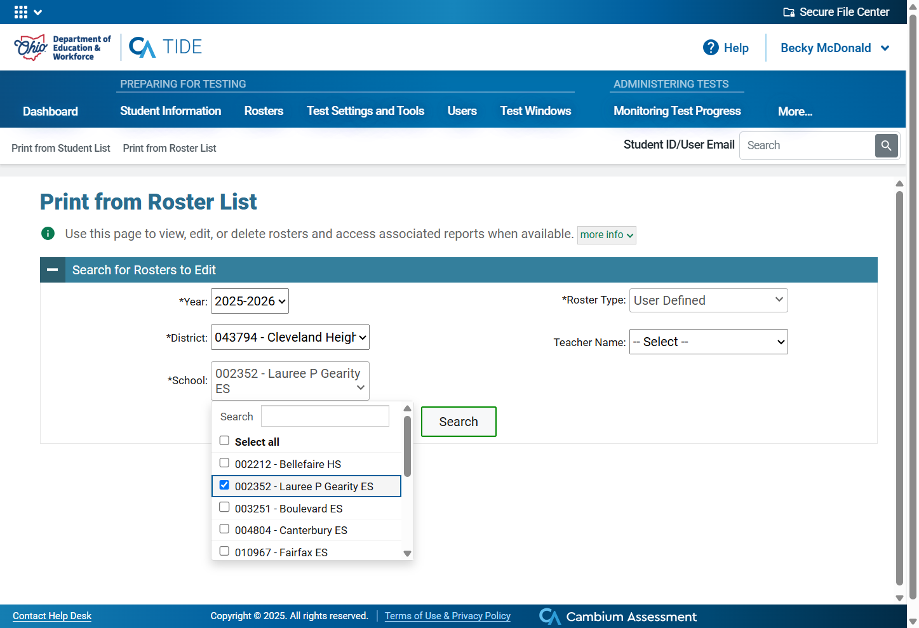Open Print from Student List link
Viewport: 919px width, 628px height.
[61, 148]
